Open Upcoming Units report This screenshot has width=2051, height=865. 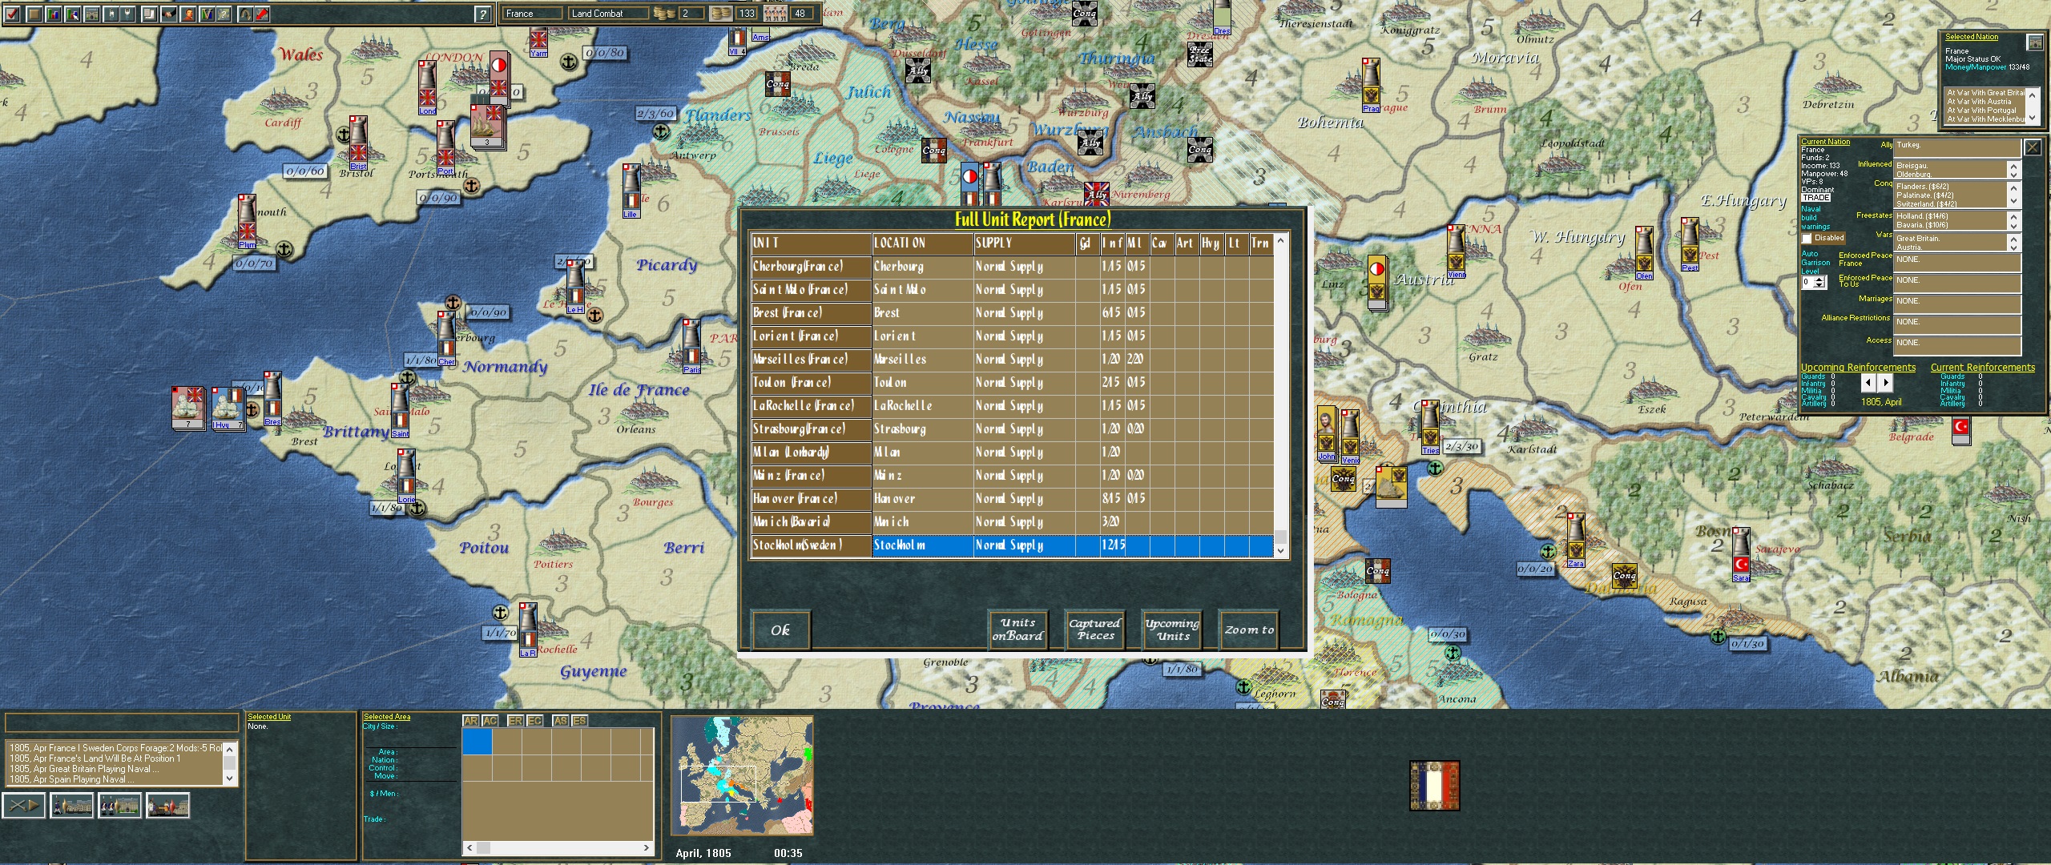(1173, 630)
